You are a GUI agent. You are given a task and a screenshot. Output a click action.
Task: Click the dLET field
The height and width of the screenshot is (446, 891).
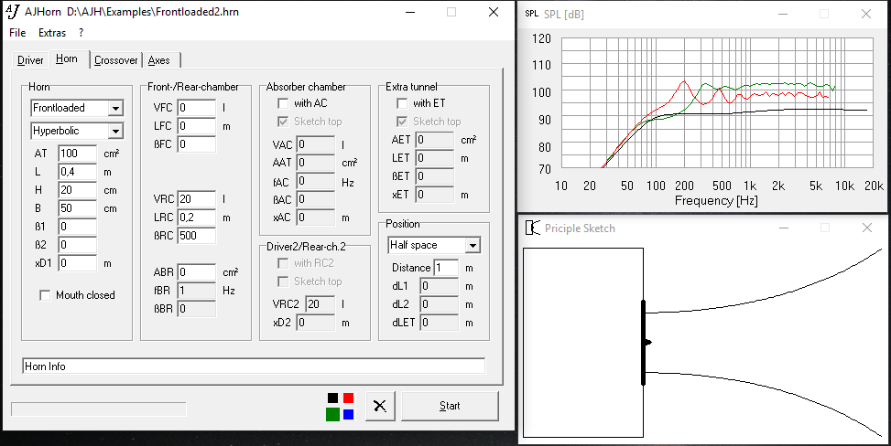click(x=440, y=323)
